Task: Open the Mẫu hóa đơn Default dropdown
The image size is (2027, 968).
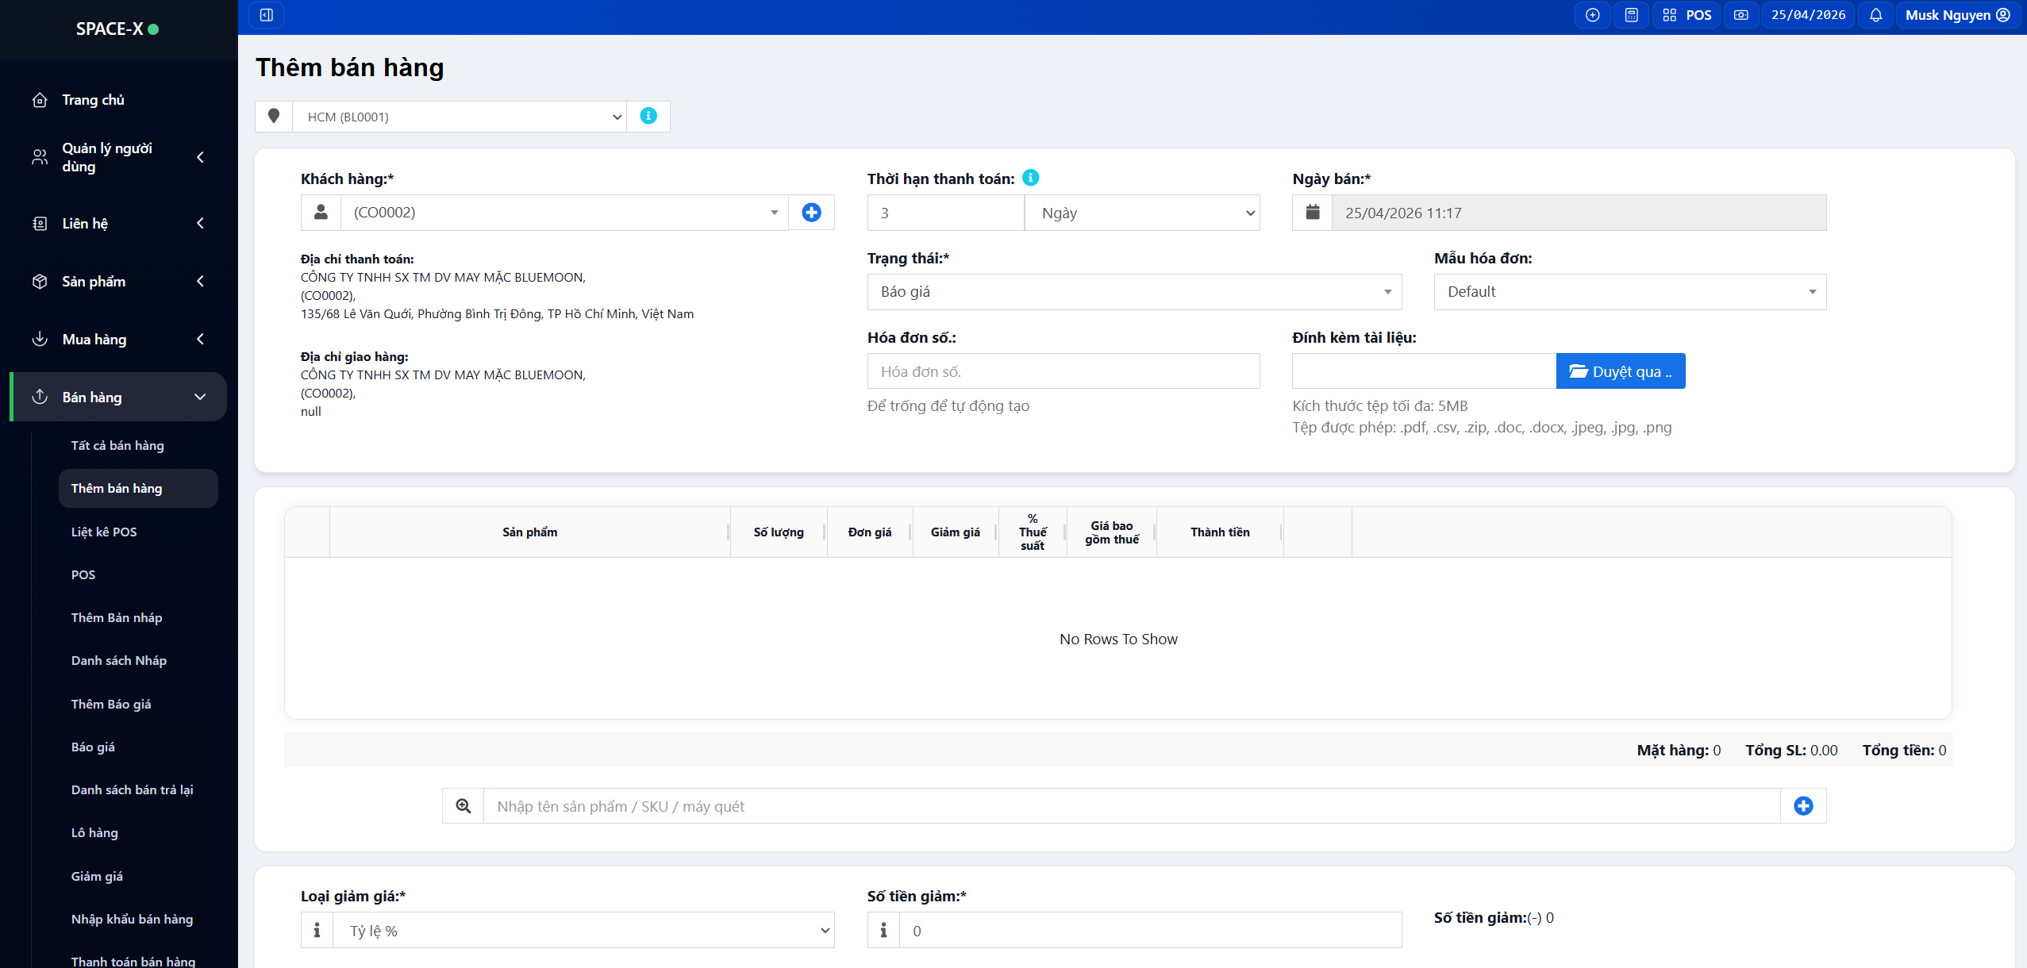Action: coord(1629,292)
